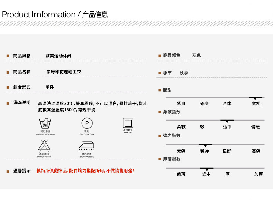Click the 厚薄指数 section label

(x=172, y=159)
